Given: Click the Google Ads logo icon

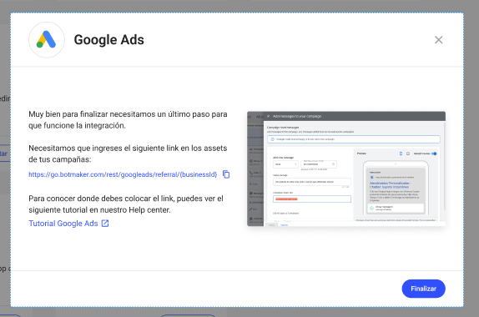Looking at the screenshot, I should click(x=47, y=40).
